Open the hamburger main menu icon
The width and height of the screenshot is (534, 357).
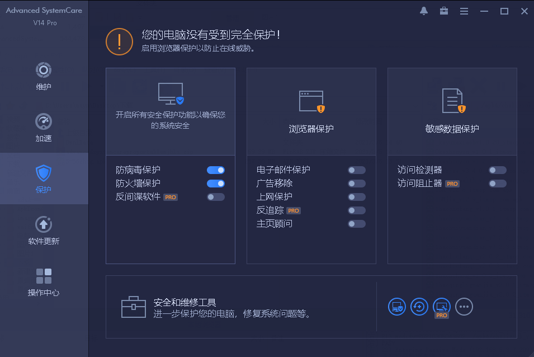464,11
